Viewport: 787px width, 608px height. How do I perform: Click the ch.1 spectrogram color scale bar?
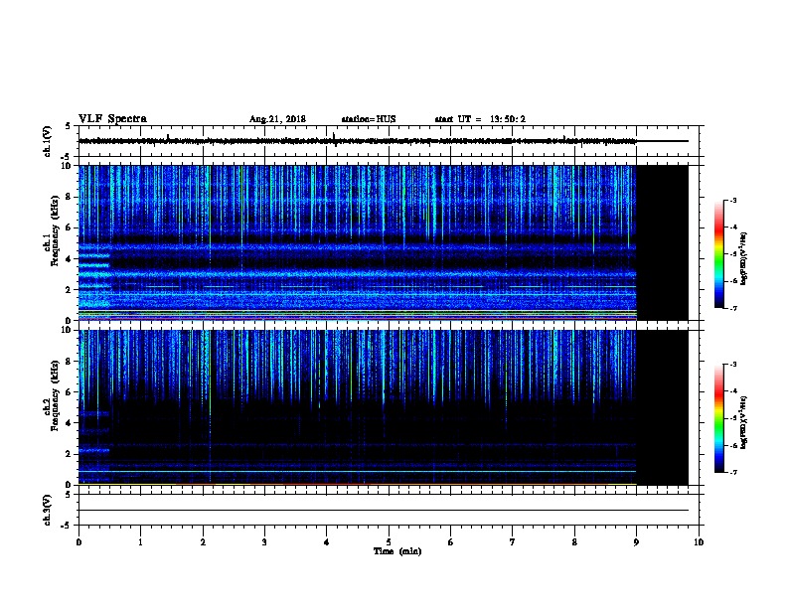718,254
